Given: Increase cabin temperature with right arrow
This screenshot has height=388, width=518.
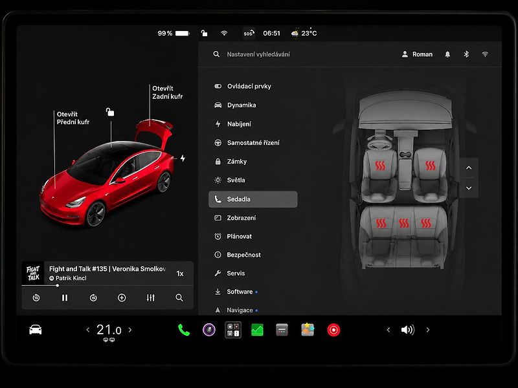Looking at the screenshot, I should [130, 330].
